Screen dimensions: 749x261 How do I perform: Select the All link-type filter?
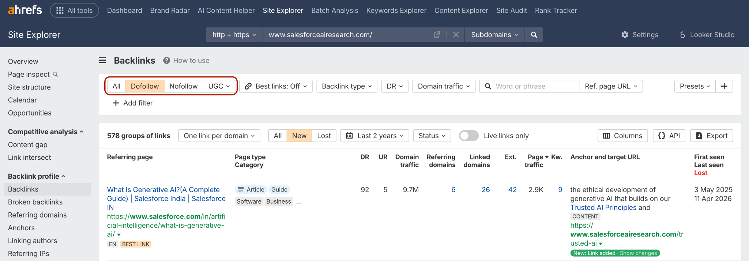pos(116,86)
